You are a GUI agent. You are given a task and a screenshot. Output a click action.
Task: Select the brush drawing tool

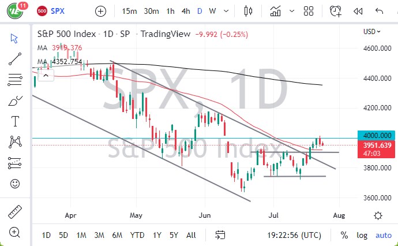[x=15, y=100]
